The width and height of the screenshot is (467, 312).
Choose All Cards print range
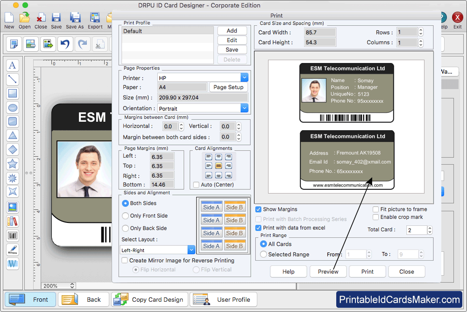263,244
